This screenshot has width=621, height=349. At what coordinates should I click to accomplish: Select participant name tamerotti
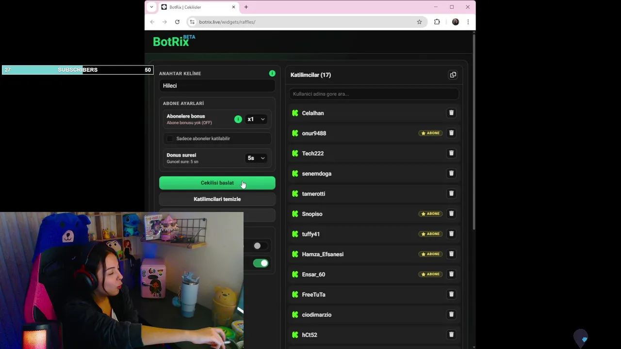coord(313,194)
